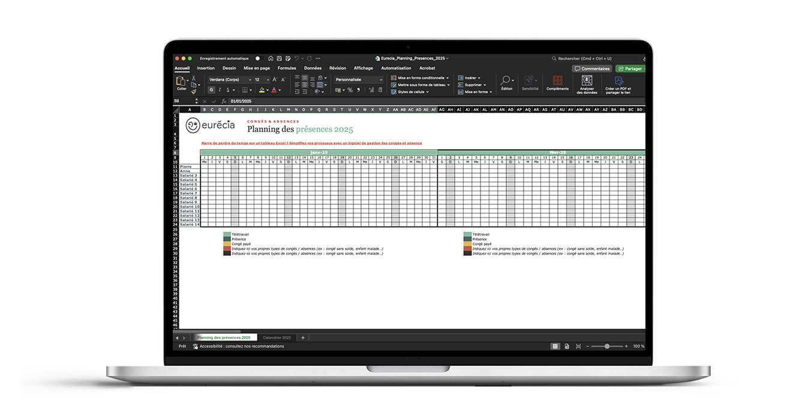The height and width of the screenshot is (408, 802).
Task: Toggle the Enregistrement automatique switch
Action: click(260, 58)
